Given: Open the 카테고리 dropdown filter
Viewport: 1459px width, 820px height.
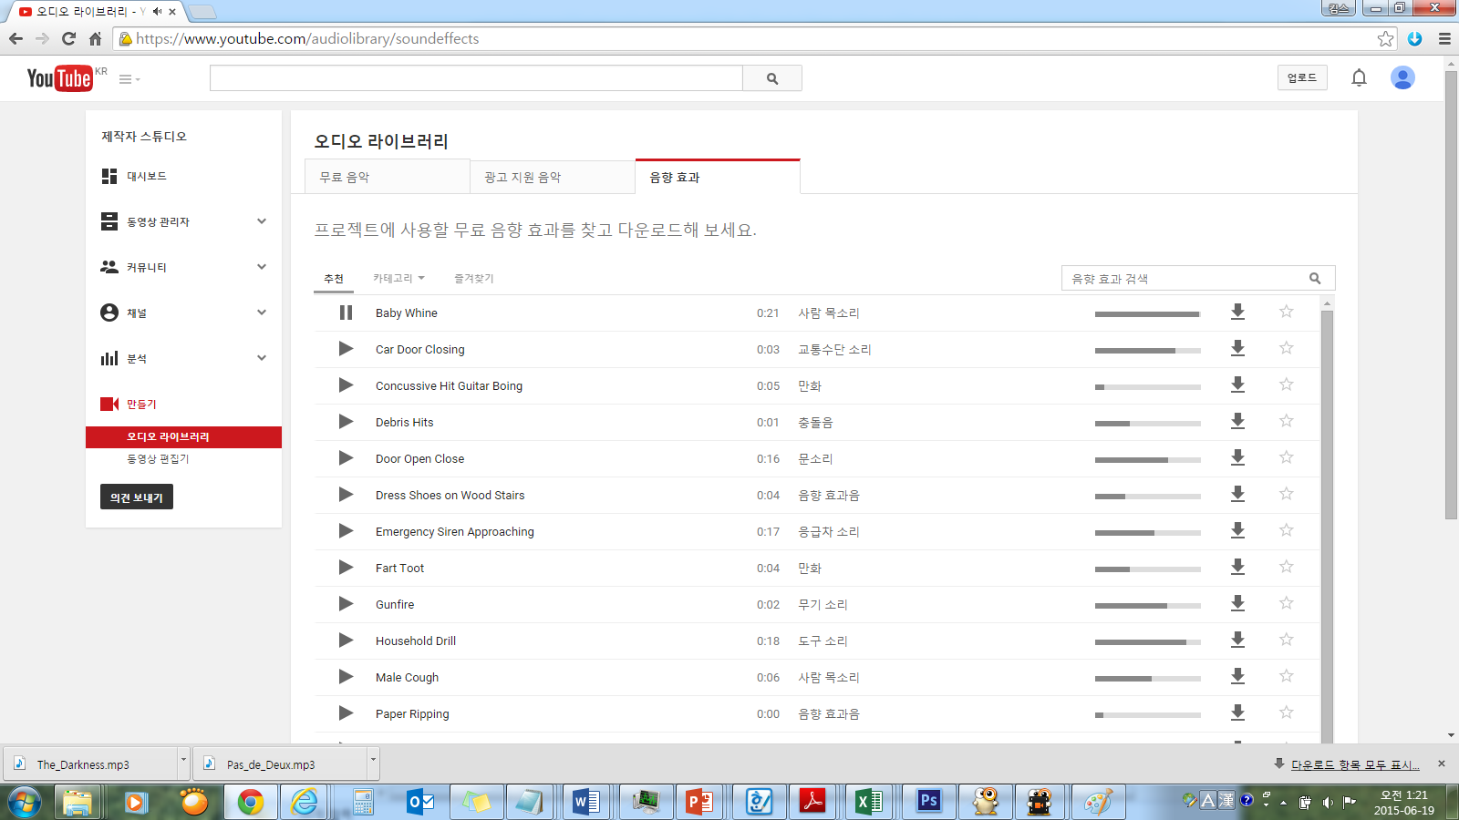Looking at the screenshot, I should pos(398,278).
